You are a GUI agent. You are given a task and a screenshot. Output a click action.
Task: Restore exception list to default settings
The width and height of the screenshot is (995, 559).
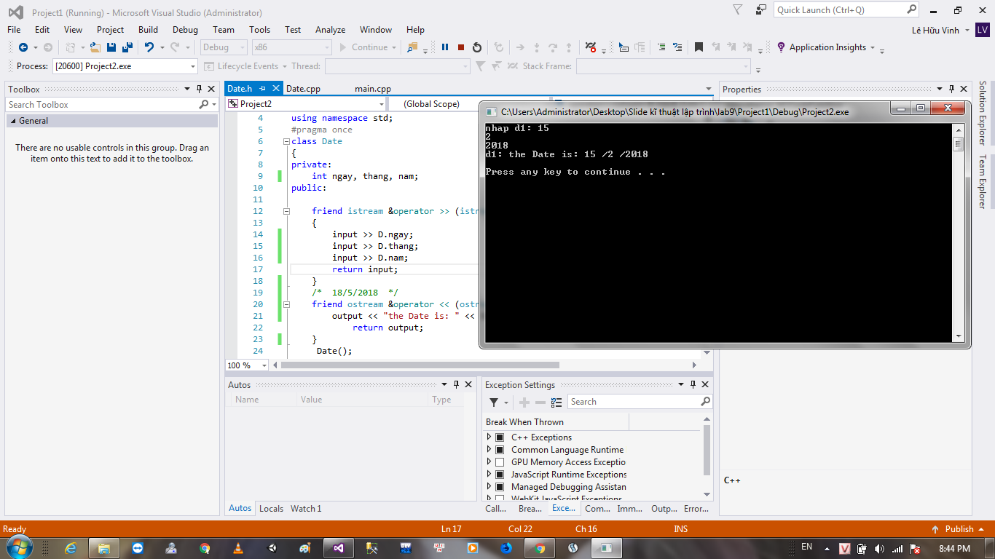coord(557,402)
